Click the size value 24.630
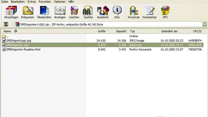This screenshot has height=117, width=208. [x=101, y=41]
